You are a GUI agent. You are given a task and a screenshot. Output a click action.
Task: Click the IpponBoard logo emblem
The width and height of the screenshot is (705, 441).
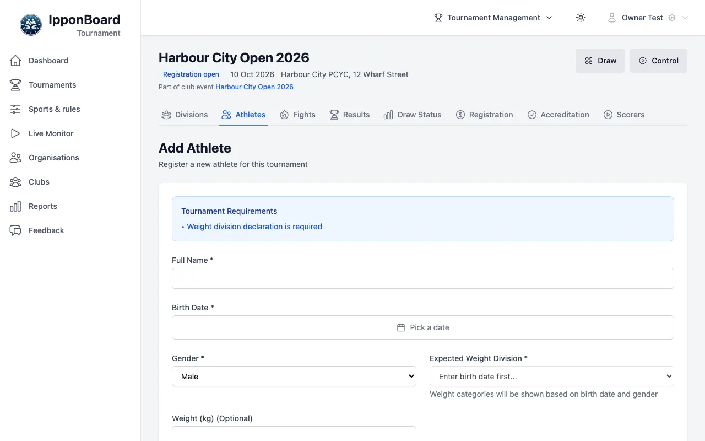click(x=31, y=25)
